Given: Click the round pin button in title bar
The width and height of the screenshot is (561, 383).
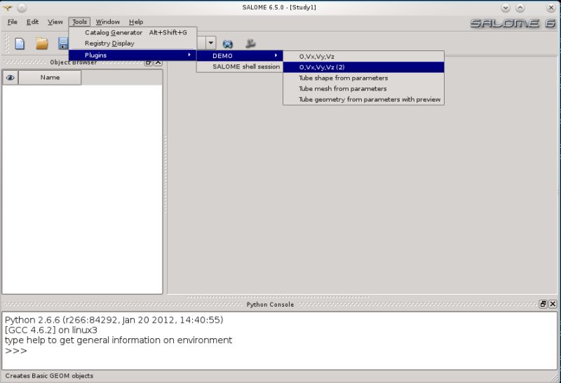Looking at the screenshot, I should click(x=22, y=8).
